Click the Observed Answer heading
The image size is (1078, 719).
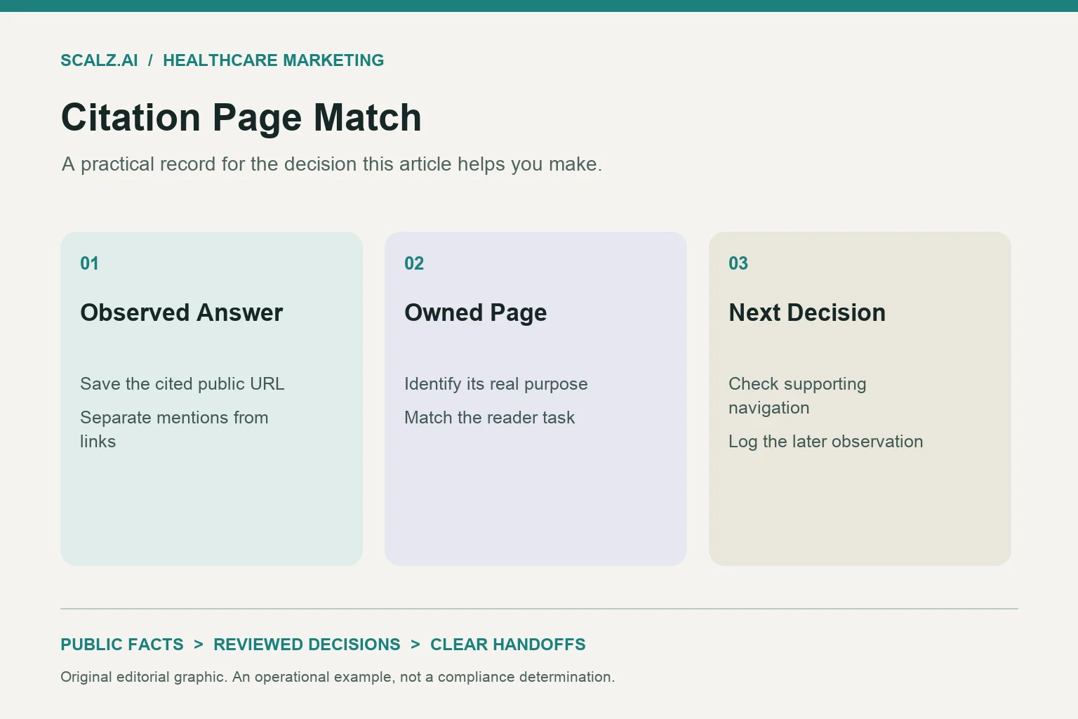182,312
